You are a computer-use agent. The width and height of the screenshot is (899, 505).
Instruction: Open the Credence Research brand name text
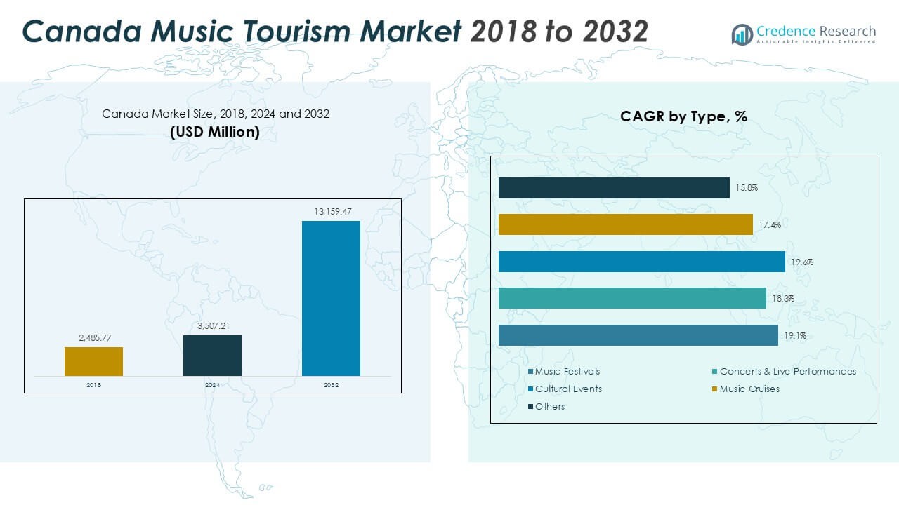tap(816, 31)
